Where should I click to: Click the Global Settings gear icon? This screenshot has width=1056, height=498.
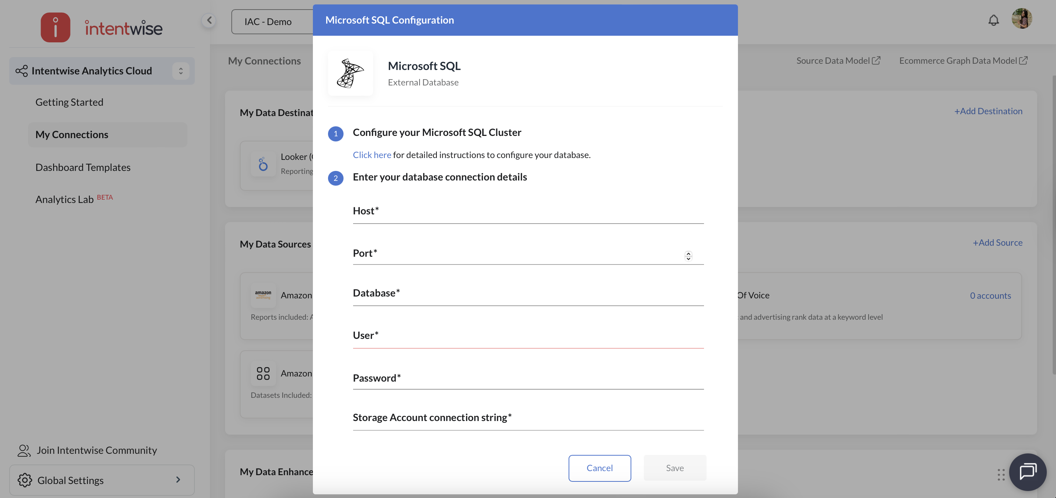coord(25,480)
